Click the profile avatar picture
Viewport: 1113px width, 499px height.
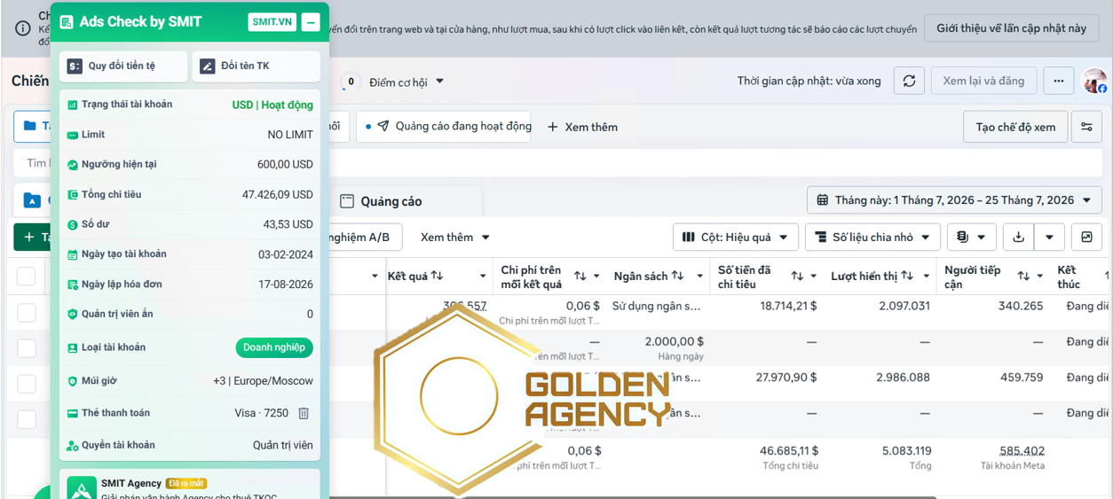1094,81
